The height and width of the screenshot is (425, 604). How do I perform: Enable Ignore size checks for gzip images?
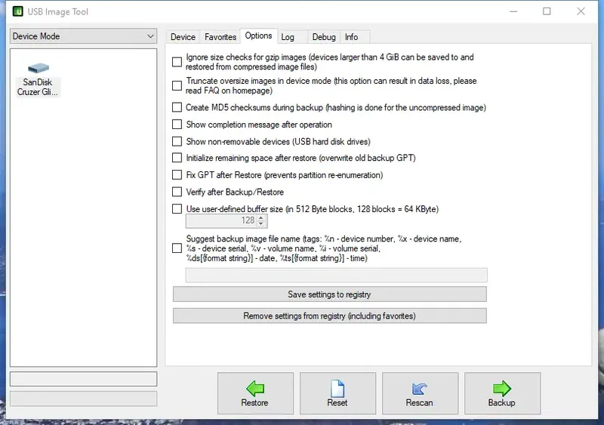point(177,62)
